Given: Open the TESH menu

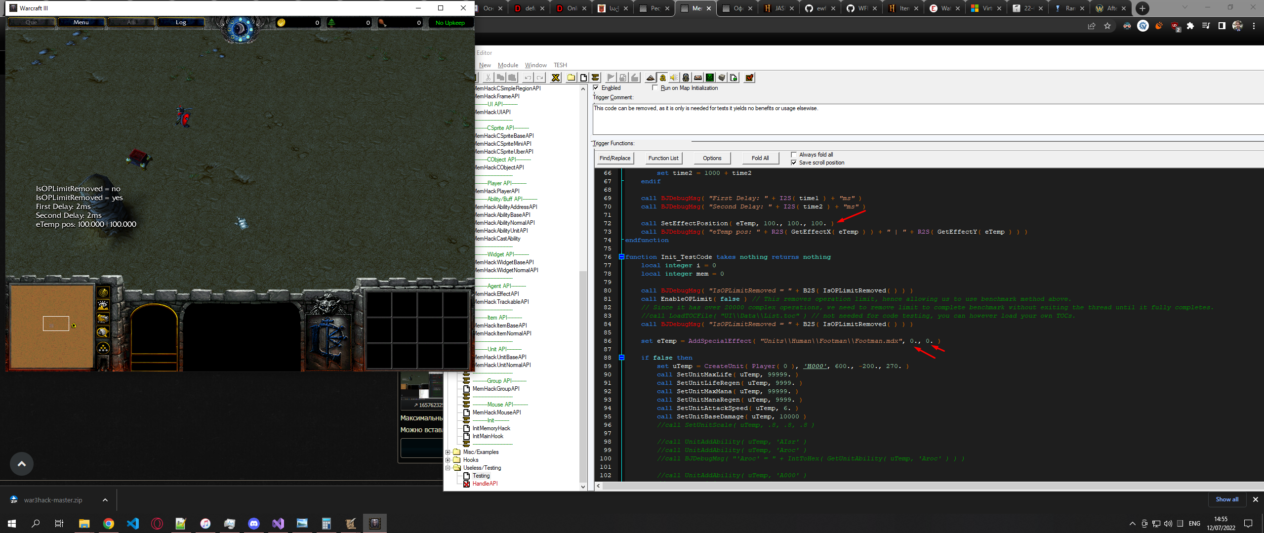Looking at the screenshot, I should [x=560, y=65].
